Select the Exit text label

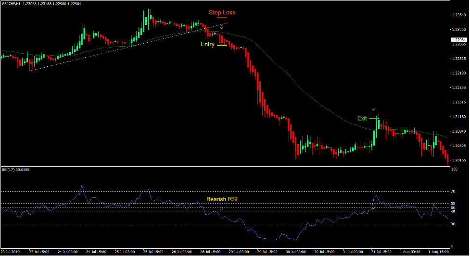point(362,118)
